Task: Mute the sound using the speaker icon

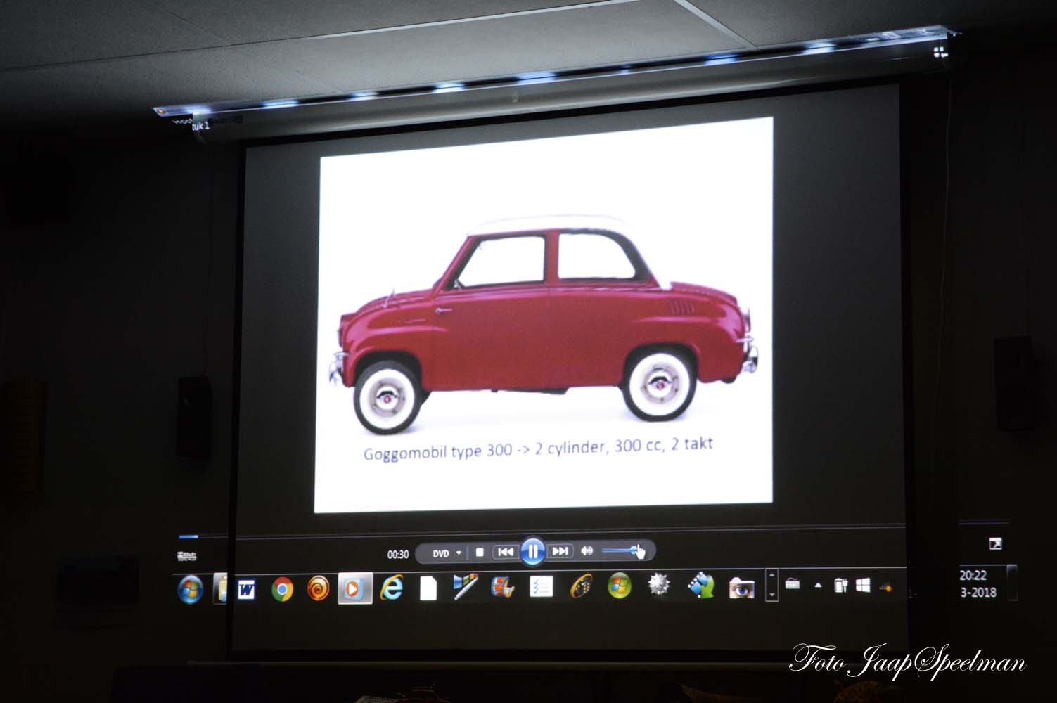Action: [587, 551]
